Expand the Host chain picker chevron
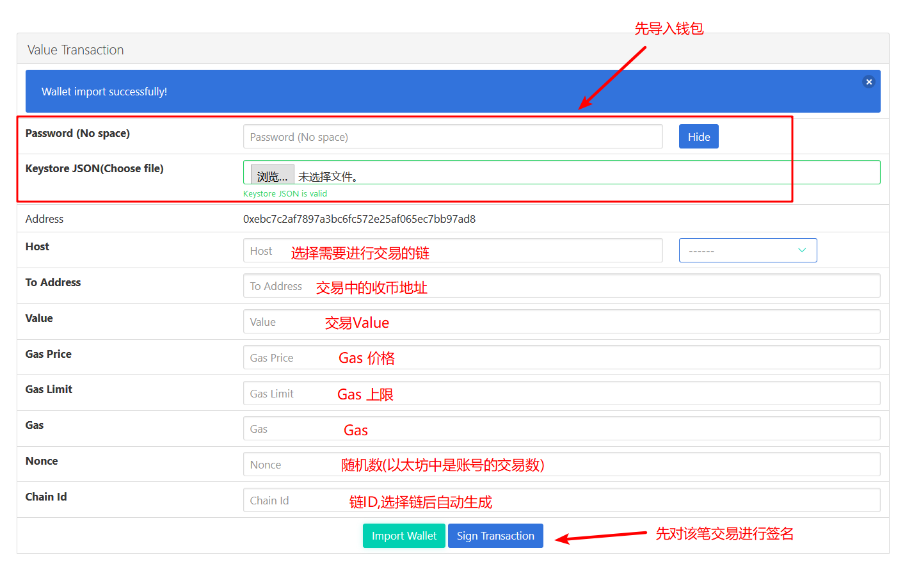Screen dimensions: 905x562 coord(802,250)
